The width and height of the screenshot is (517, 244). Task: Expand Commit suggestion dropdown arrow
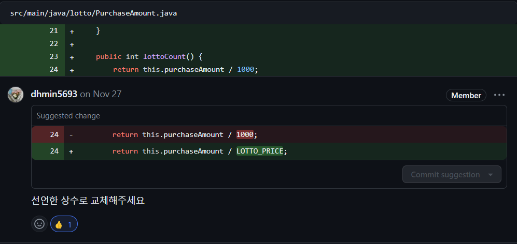[491, 175]
